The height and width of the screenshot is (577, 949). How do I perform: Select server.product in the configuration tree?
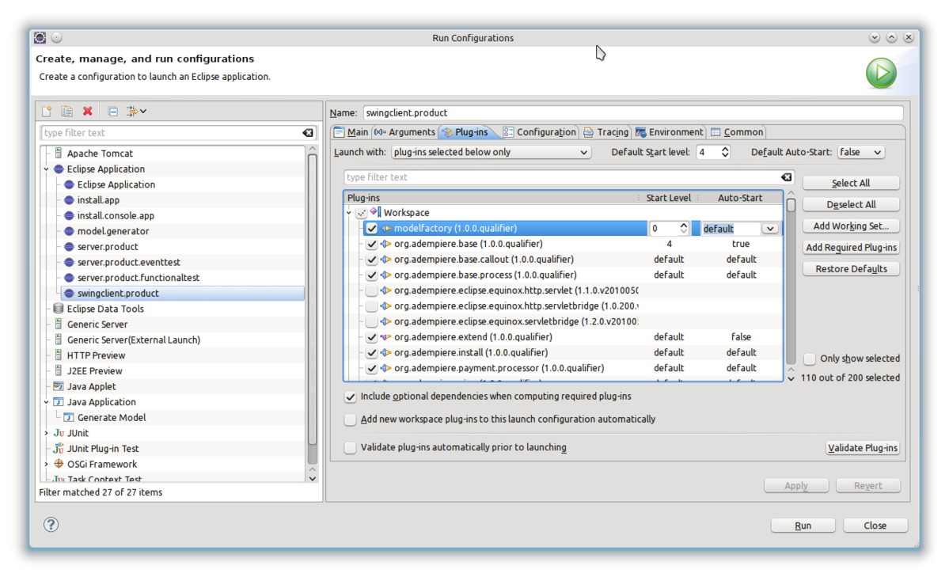(x=108, y=247)
